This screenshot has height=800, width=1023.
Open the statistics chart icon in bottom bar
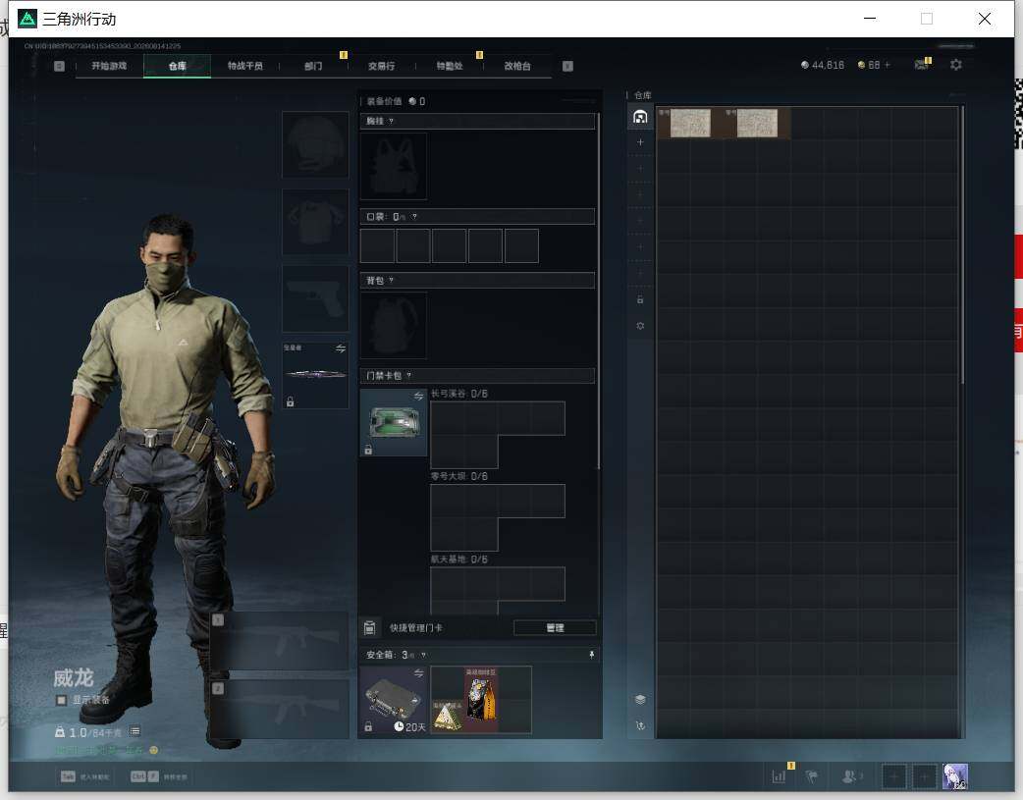click(779, 775)
